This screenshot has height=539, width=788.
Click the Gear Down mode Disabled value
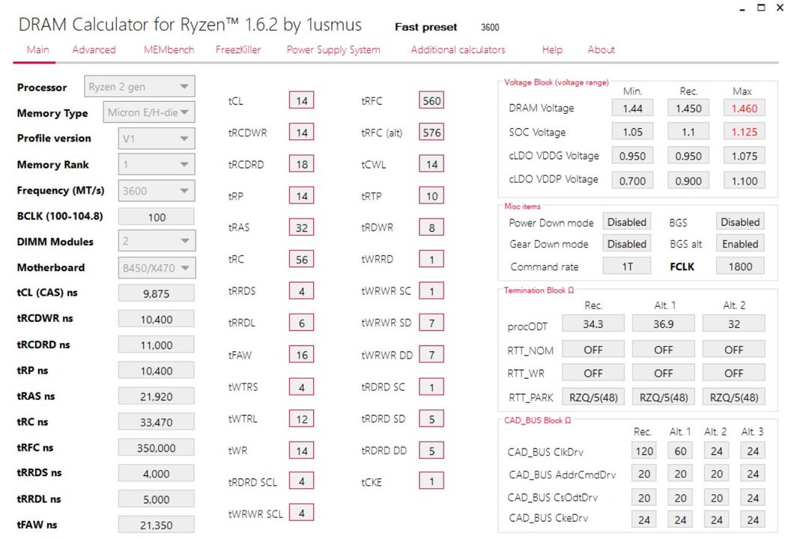coord(627,244)
